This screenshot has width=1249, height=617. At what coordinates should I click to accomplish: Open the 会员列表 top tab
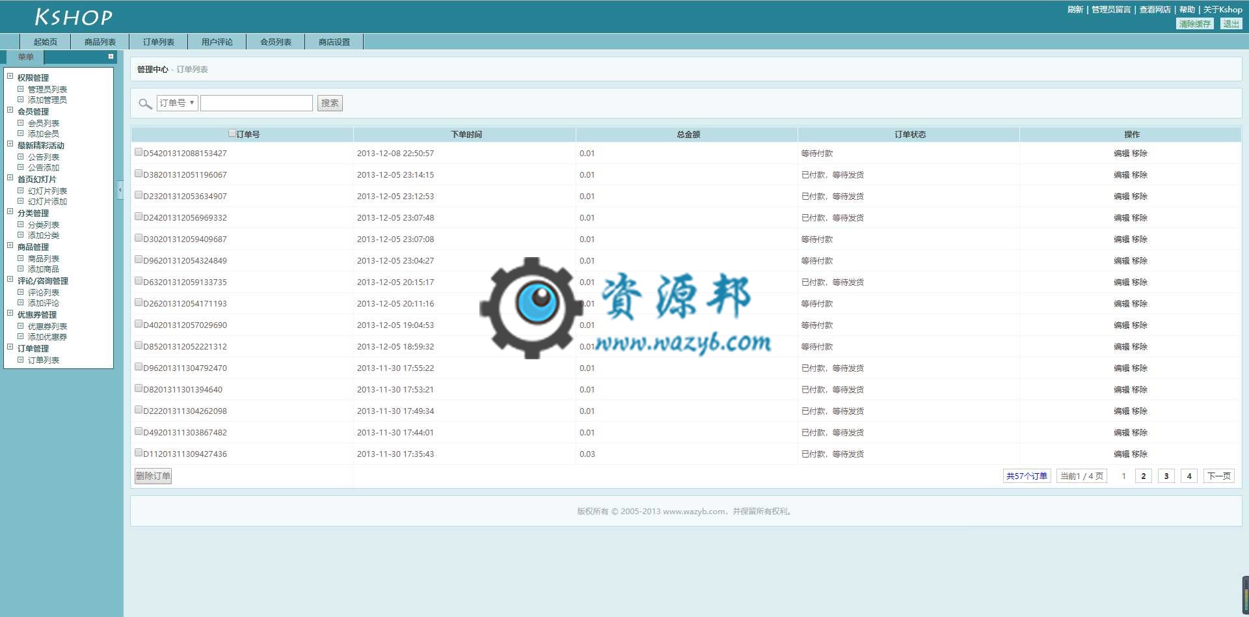(275, 42)
